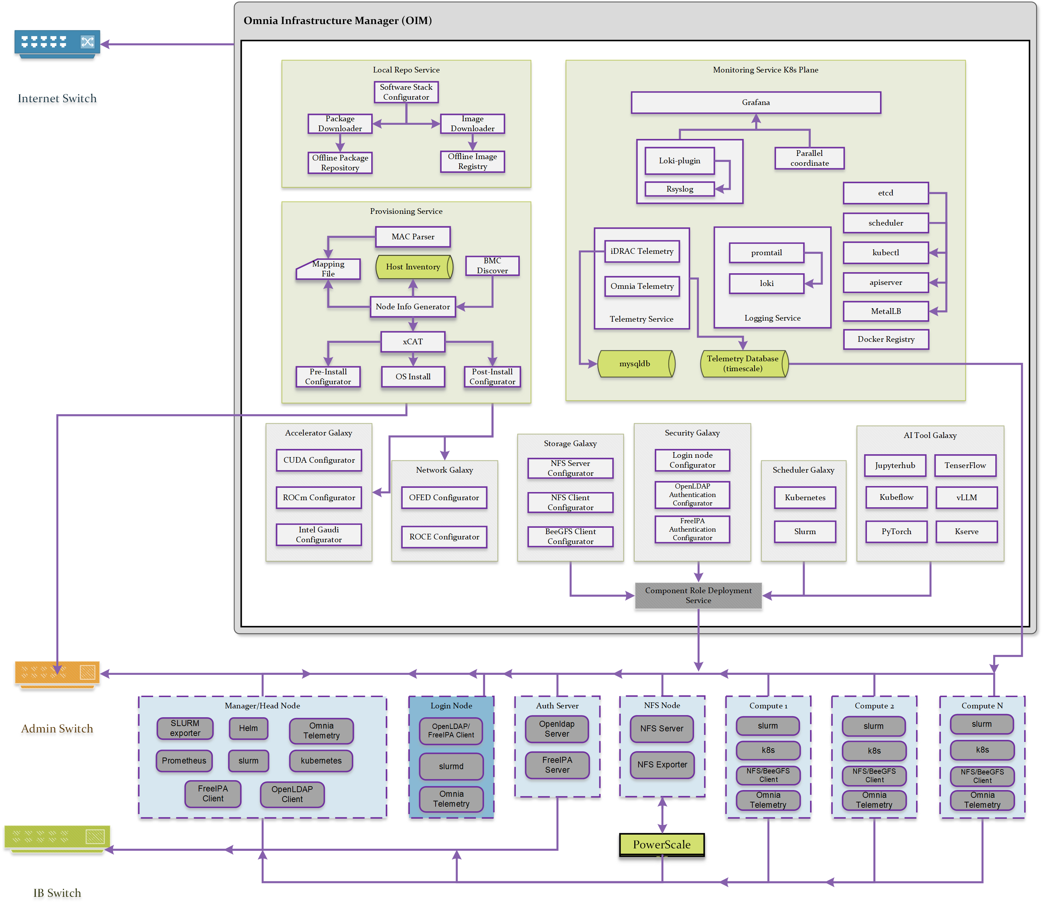Select Prometheus in Manager/Head Node
The width and height of the screenshot is (1043, 912).
click(x=184, y=761)
